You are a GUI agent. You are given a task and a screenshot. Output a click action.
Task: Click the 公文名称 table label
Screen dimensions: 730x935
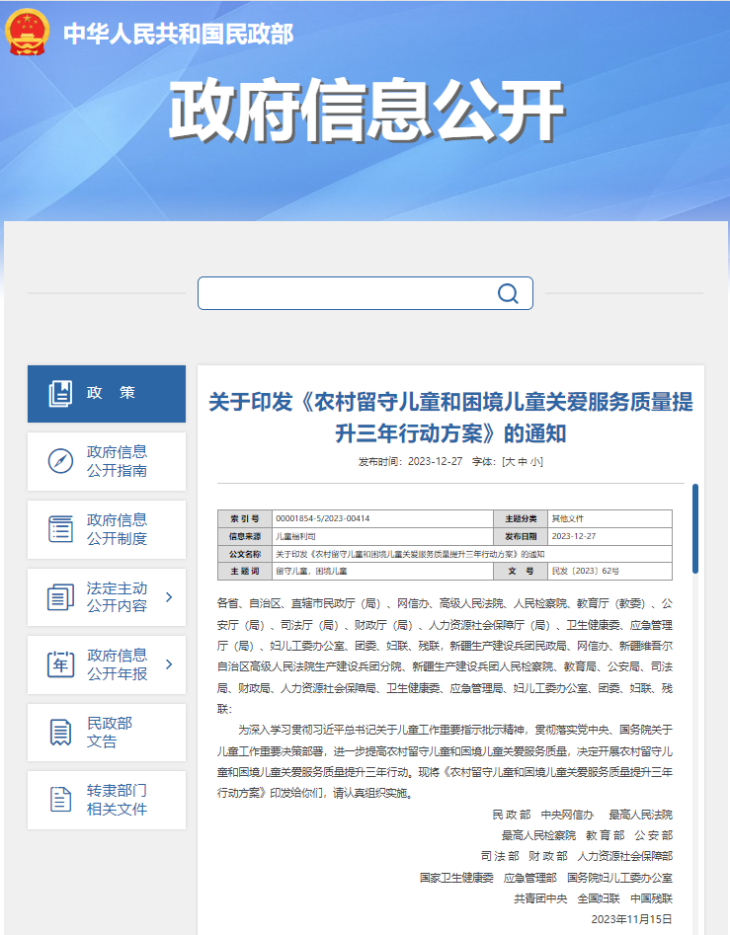[245, 554]
